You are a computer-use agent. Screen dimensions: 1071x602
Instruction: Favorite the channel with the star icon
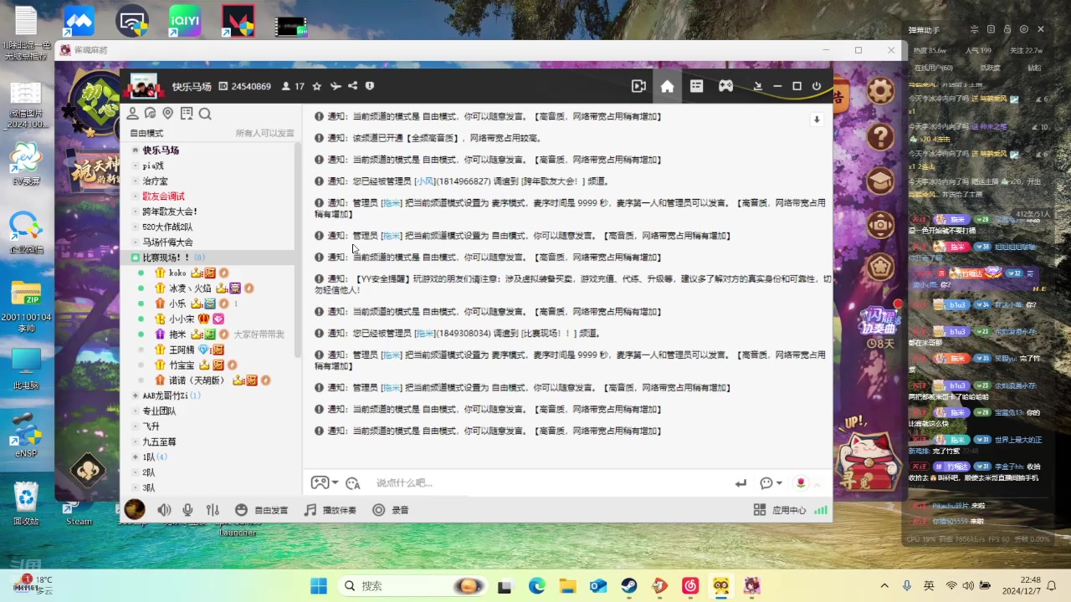point(316,86)
